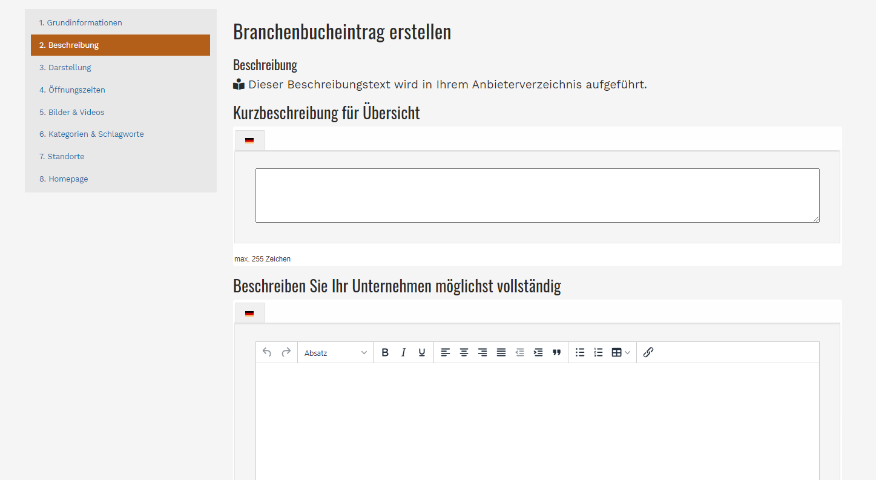Open 6. Kategorien & Schlagworte
This screenshot has height=480, width=876.
(120, 134)
